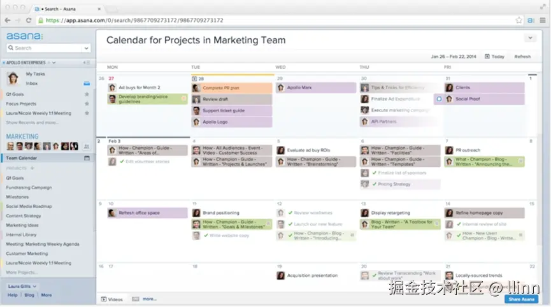The width and height of the screenshot is (551, 307).
Task: Open the Chrome hamburger menu
Action: (543, 20)
